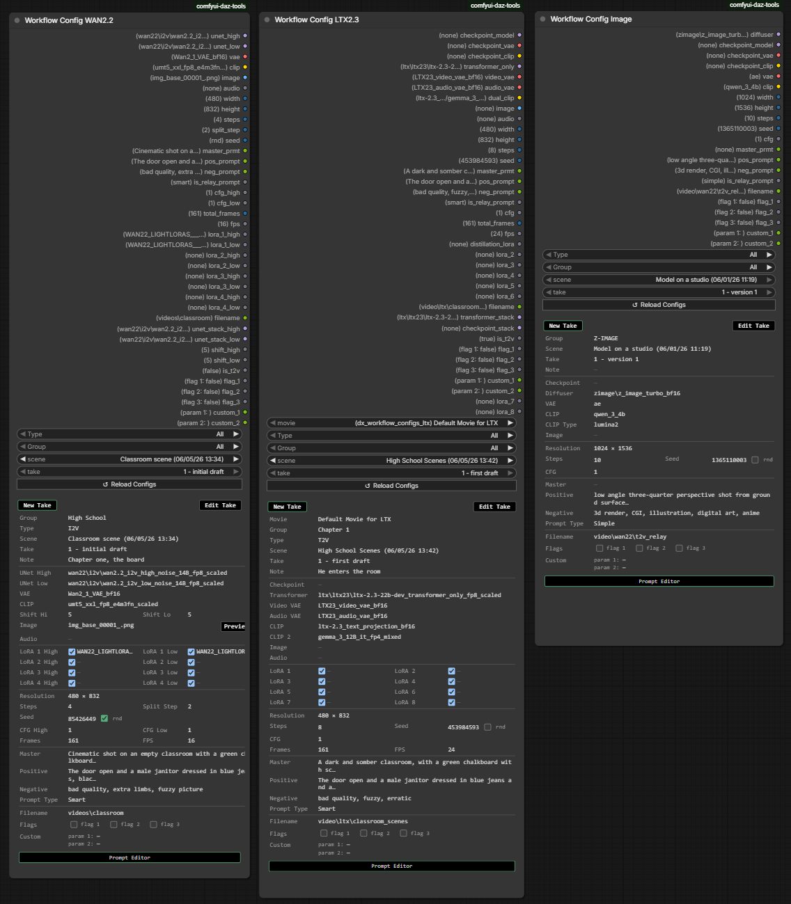This screenshot has width=791, height=904.
Task: Click the distillation_lora output port on LTX2.3 node
Action: 519,244
